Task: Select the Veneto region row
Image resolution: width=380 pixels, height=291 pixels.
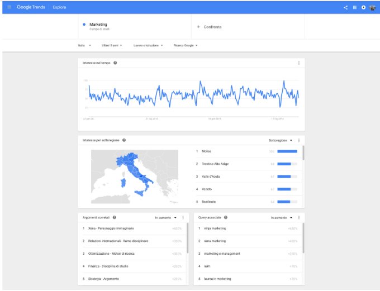Action: point(248,189)
